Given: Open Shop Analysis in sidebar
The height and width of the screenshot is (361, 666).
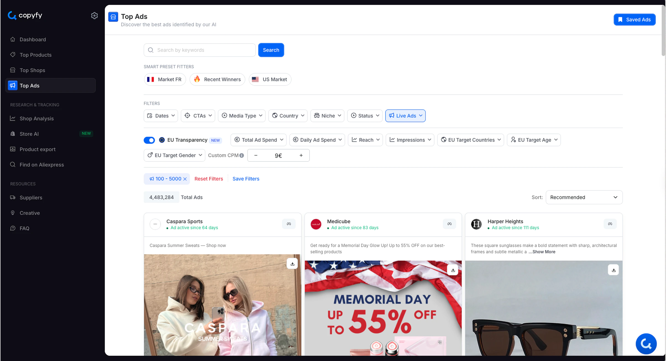Looking at the screenshot, I should pos(36,118).
